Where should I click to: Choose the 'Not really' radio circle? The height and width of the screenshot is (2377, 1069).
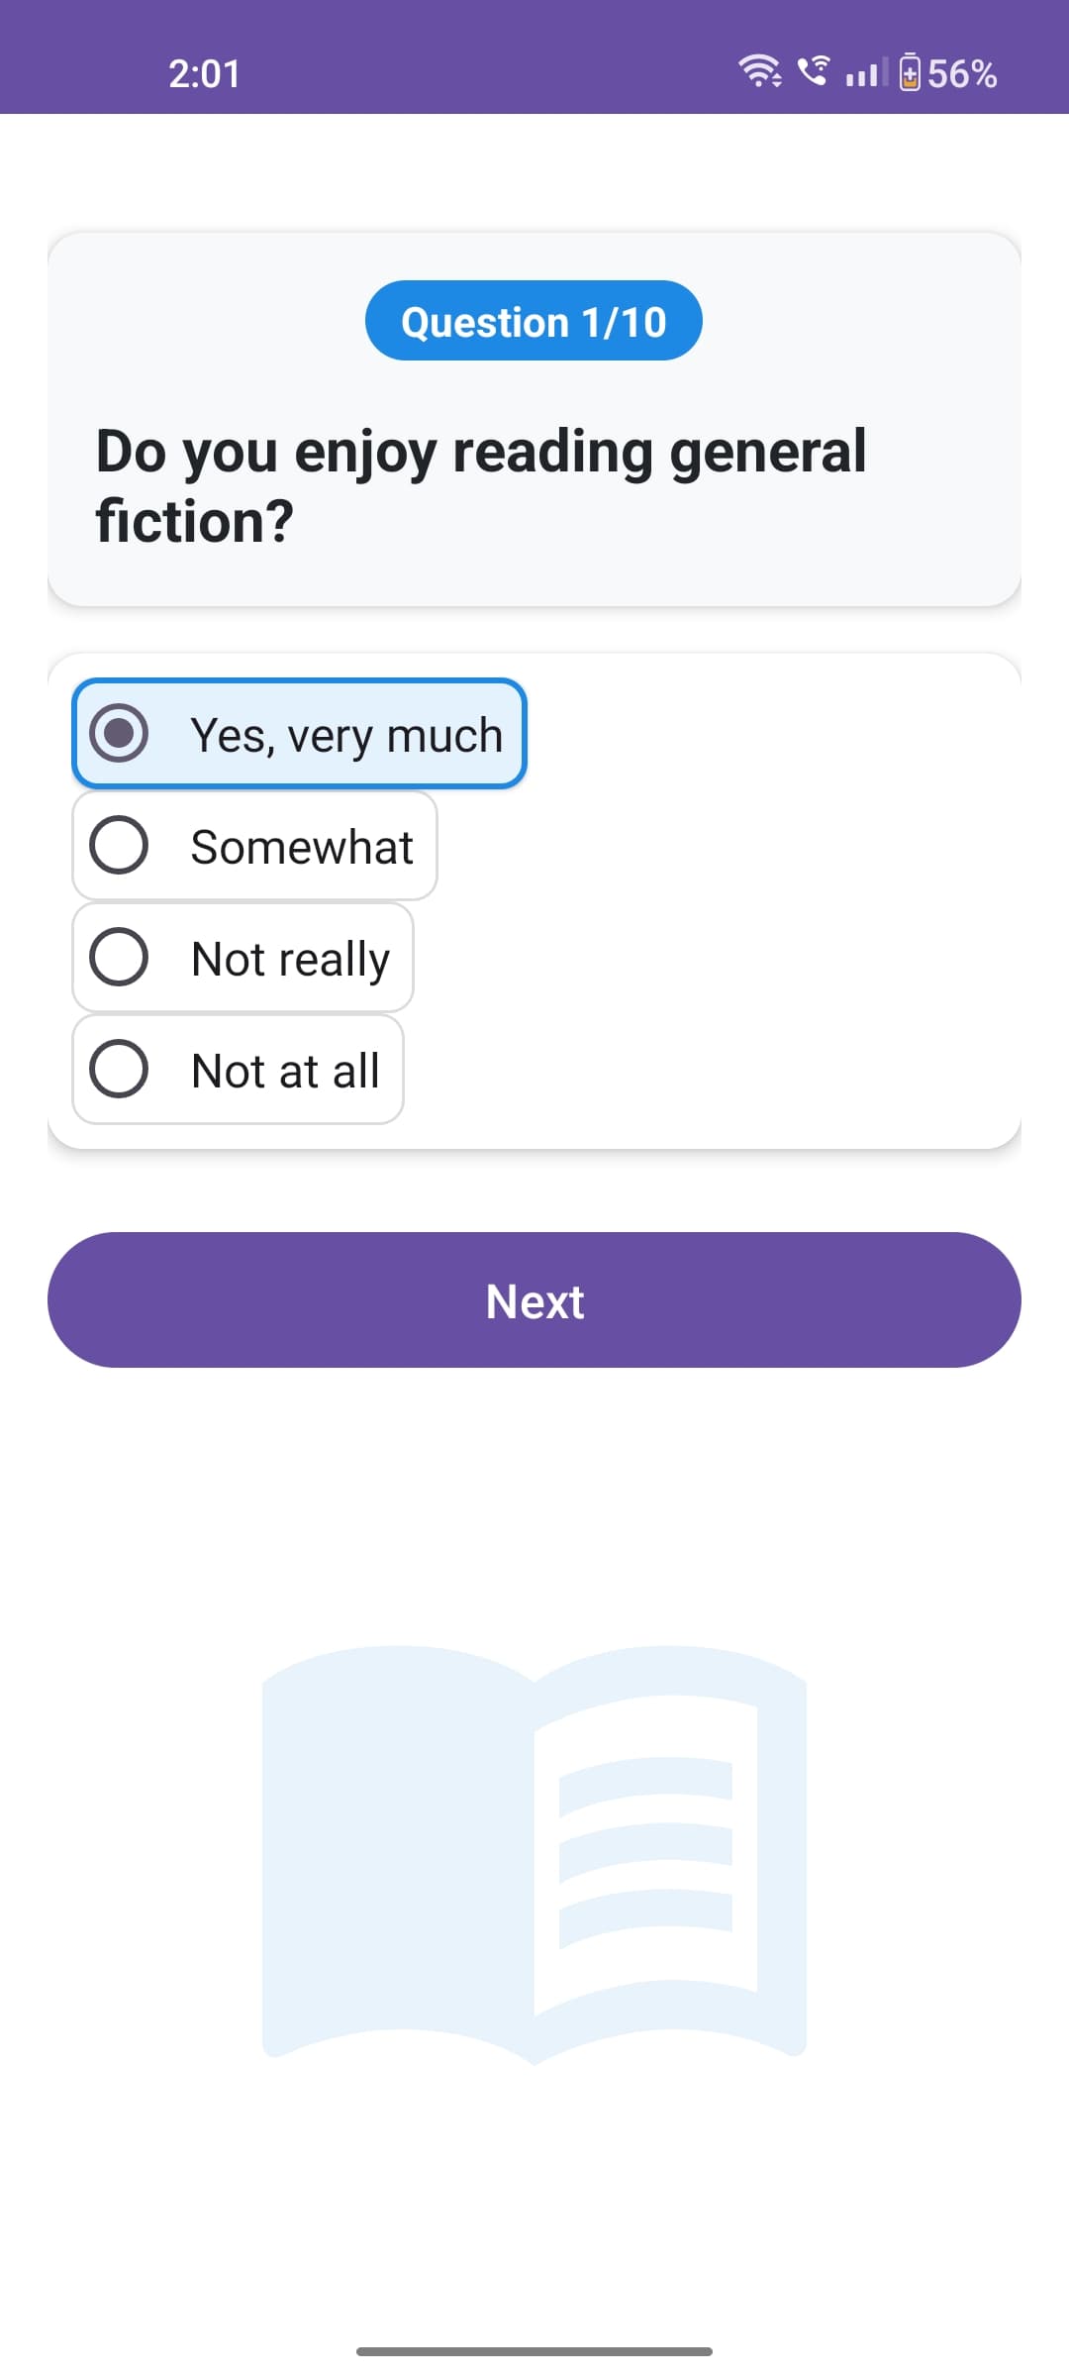[x=119, y=957]
